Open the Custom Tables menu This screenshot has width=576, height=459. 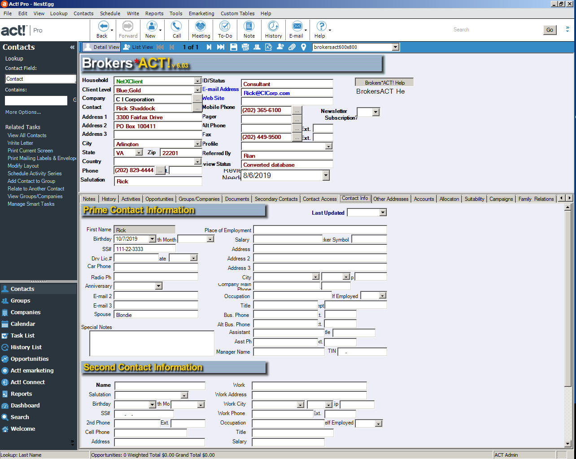(237, 13)
